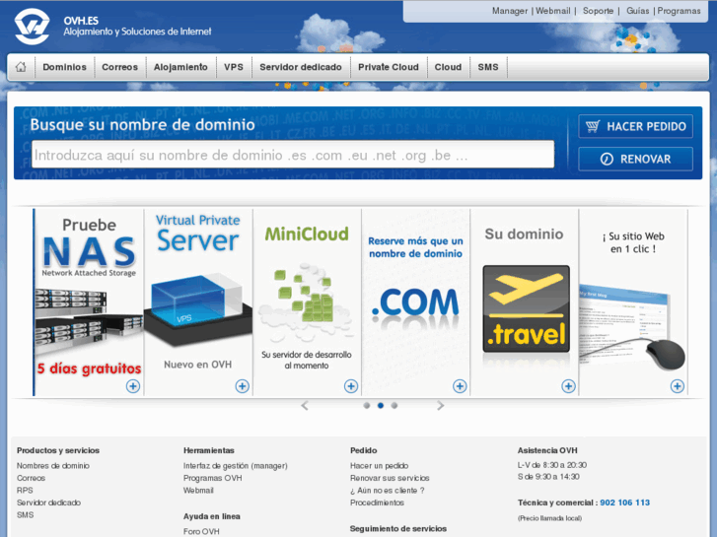The width and height of the screenshot is (717, 537).
Task: Open Soporte link
Action: (598, 11)
